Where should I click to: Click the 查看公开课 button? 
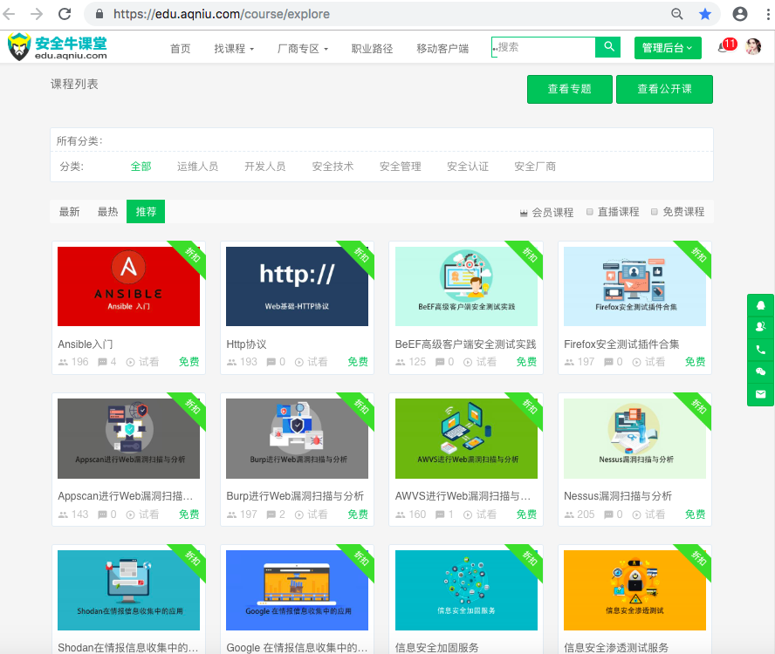point(665,89)
